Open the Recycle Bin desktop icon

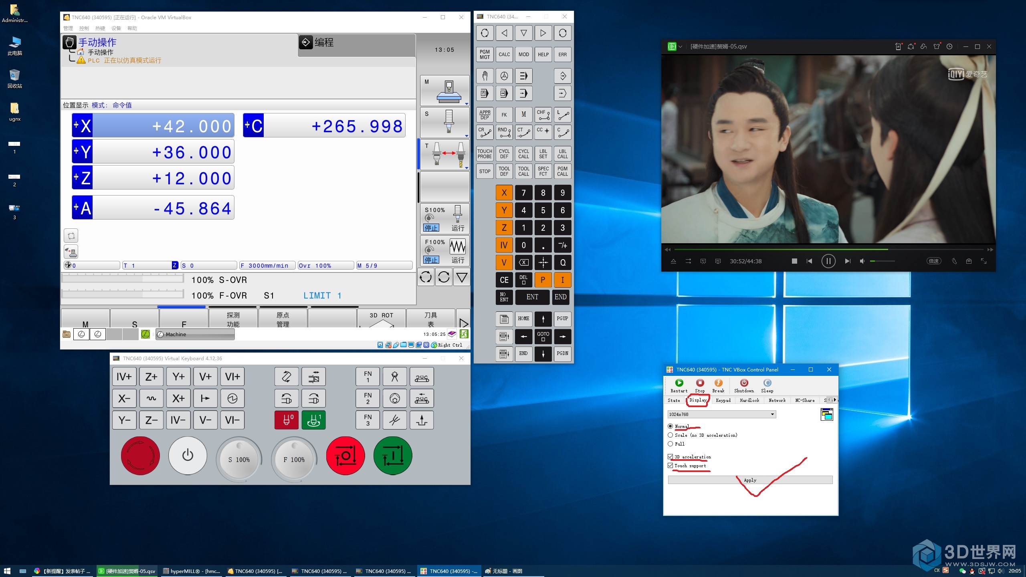pyautogui.click(x=14, y=78)
